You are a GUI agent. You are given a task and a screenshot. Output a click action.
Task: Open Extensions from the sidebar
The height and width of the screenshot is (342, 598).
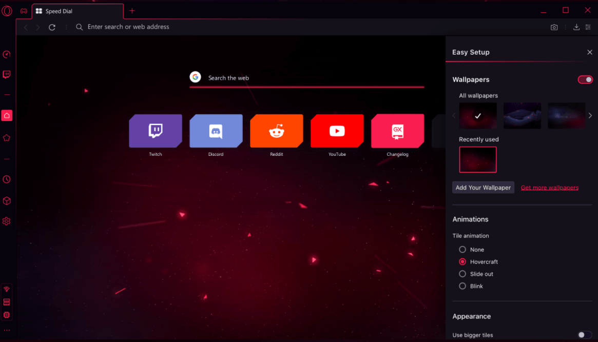click(x=7, y=200)
